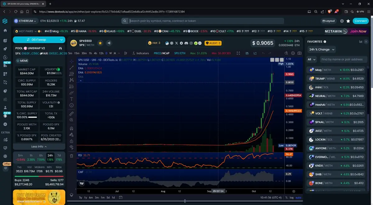Open the ETHEREUM chain selector

pyautogui.click(x=25, y=21)
